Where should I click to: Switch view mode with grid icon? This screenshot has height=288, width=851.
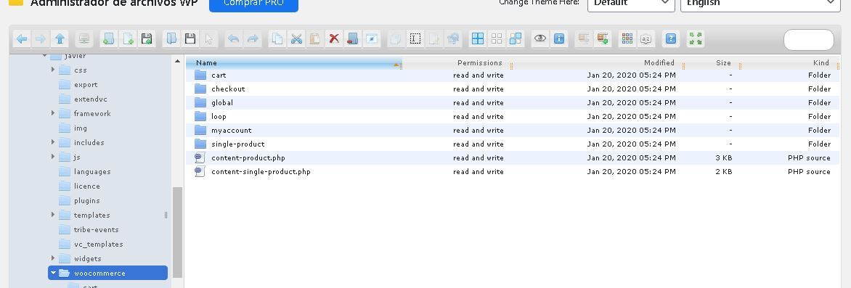click(x=627, y=39)
